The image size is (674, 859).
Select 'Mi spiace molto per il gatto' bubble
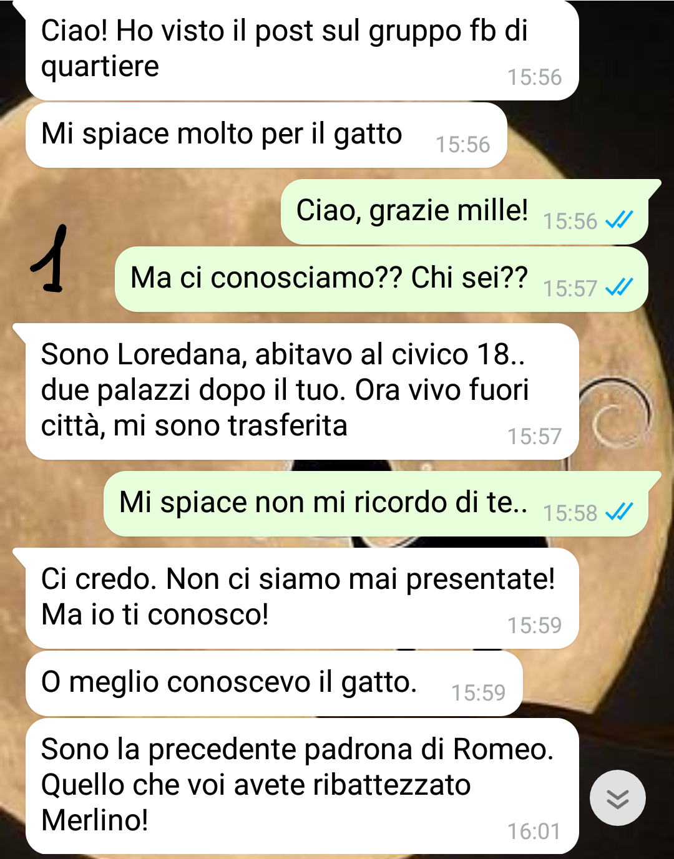coord(266,135)
